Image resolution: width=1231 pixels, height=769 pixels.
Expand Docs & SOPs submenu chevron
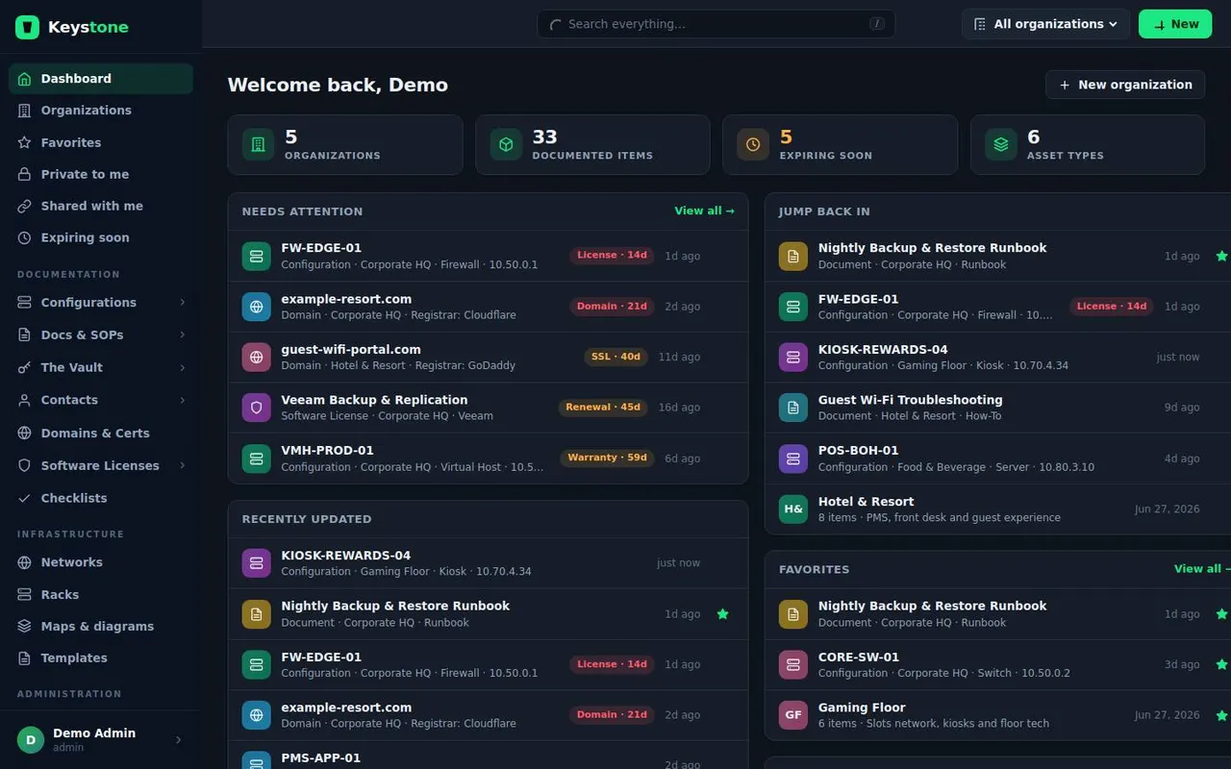(x=183, y=335)
